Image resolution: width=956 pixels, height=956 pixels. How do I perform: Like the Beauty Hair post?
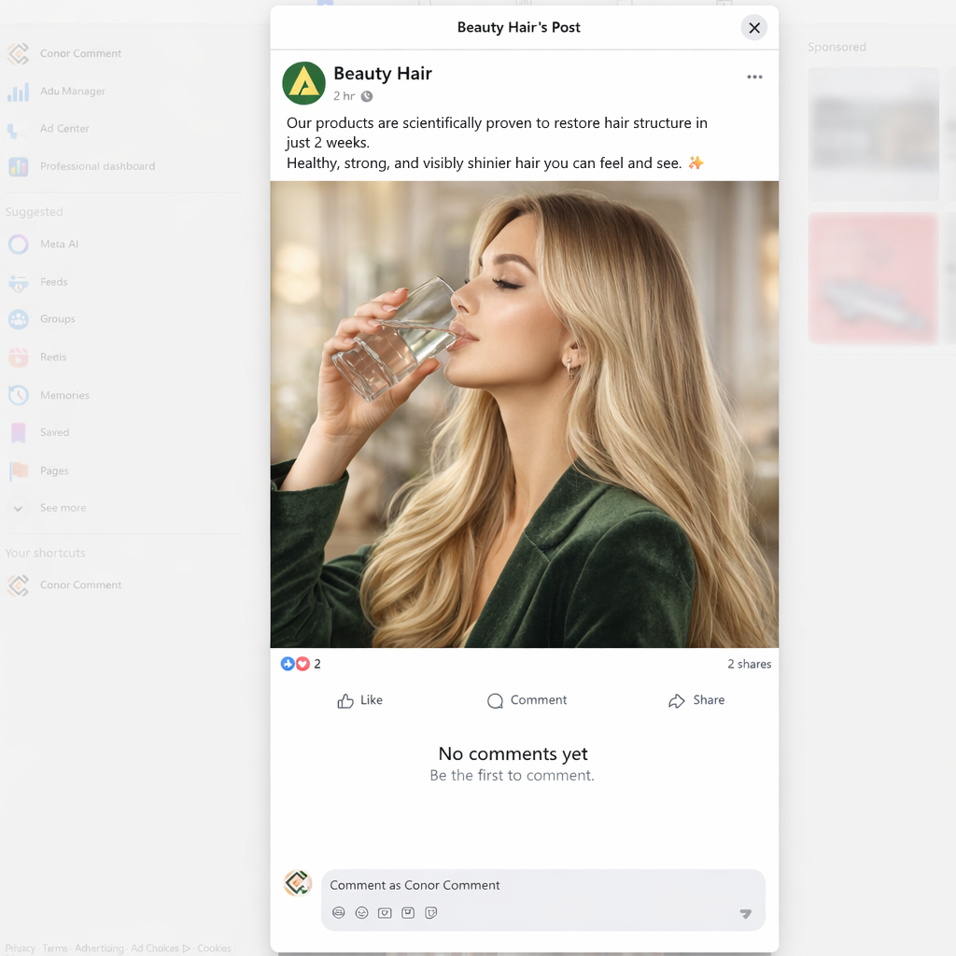359,700
